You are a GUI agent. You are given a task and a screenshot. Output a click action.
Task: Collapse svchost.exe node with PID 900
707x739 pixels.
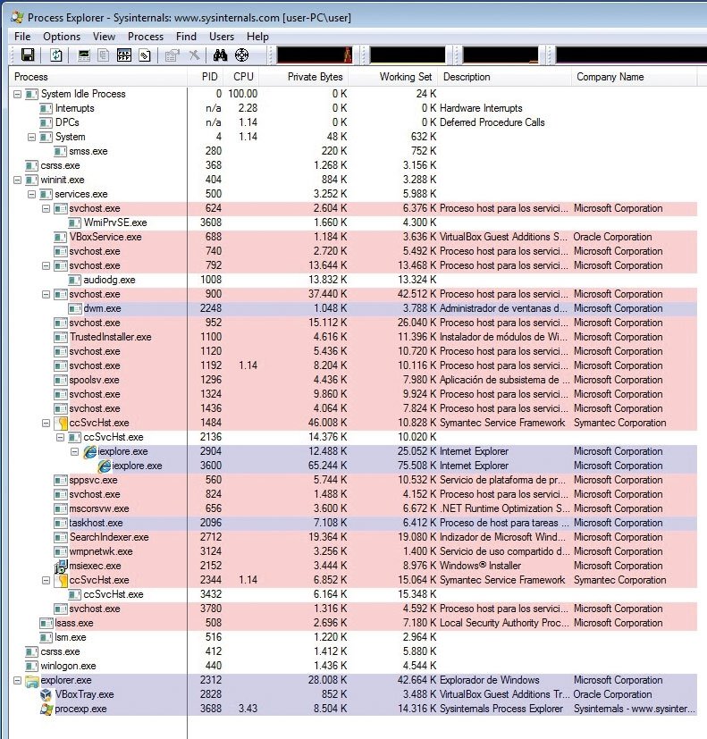(x=46, y=295)
